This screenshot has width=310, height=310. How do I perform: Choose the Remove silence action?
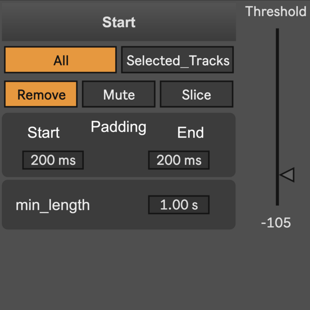(x=41, y=95)
